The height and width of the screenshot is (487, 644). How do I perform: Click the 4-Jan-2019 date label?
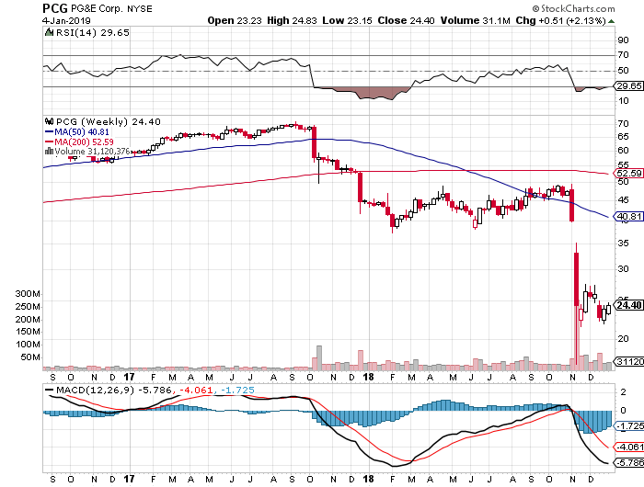point(66,20)
